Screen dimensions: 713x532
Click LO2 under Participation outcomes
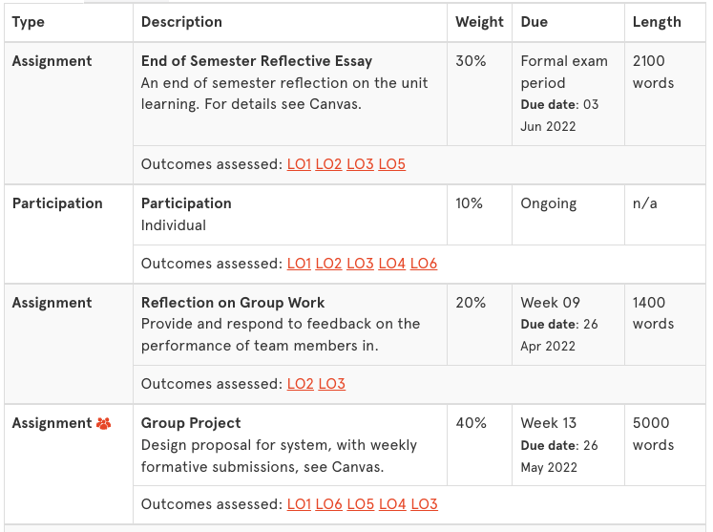tap(328, 264)
